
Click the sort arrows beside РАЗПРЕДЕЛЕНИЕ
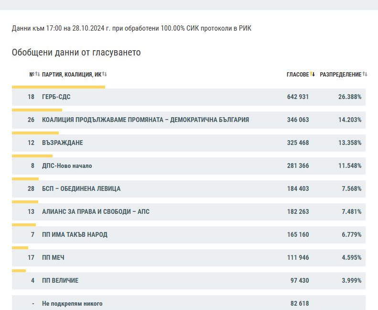365,74
